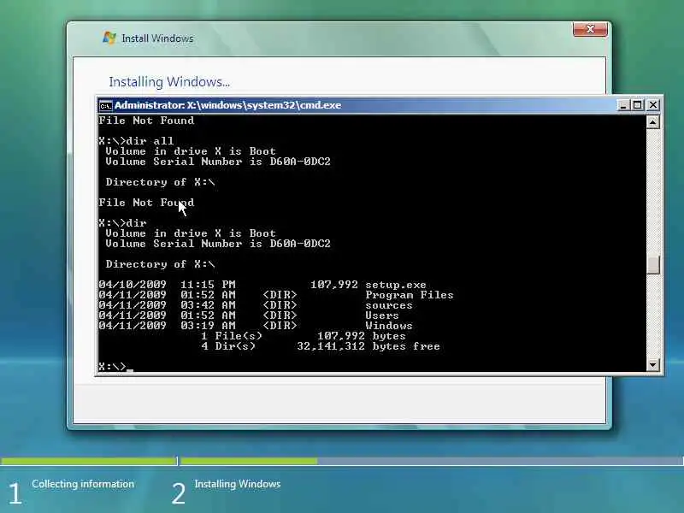Click the cmd.exe title bar text
The height and width of the screenshot is (513, 684).
click(x=227, y=105)
